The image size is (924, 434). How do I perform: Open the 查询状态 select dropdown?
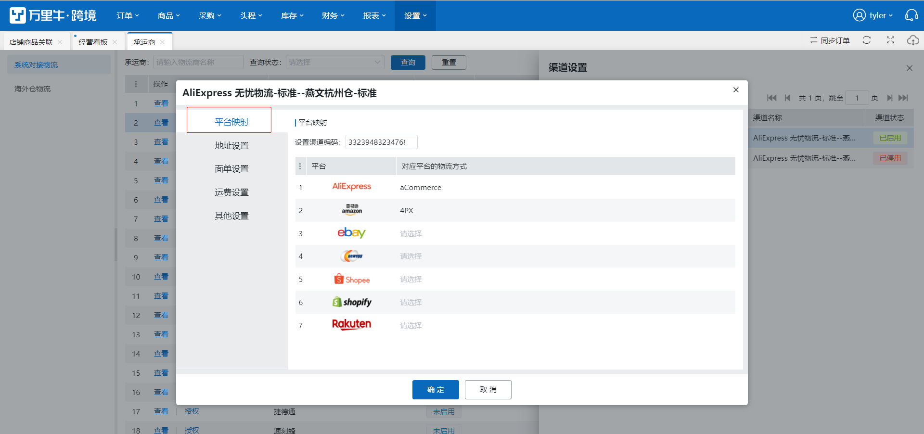point(335,62)
